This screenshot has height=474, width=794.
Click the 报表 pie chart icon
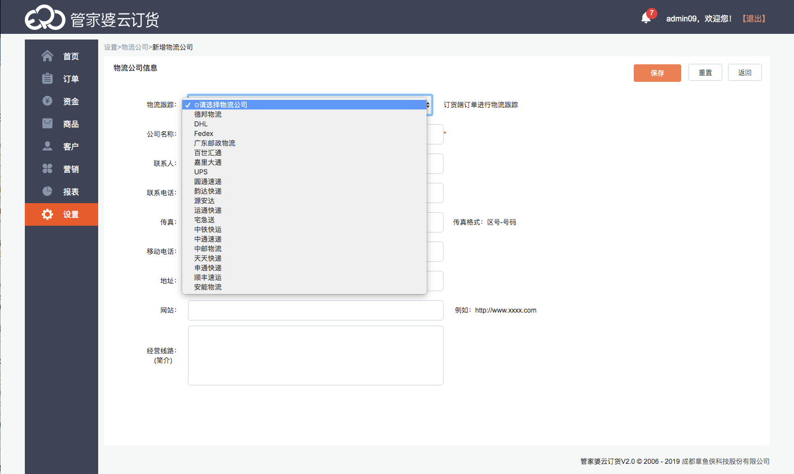48,191
